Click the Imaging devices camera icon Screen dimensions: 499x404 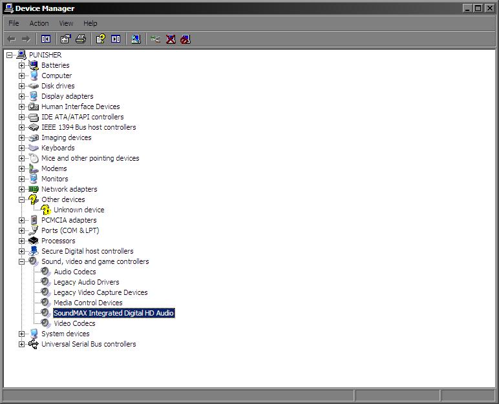tap(34, 137)
